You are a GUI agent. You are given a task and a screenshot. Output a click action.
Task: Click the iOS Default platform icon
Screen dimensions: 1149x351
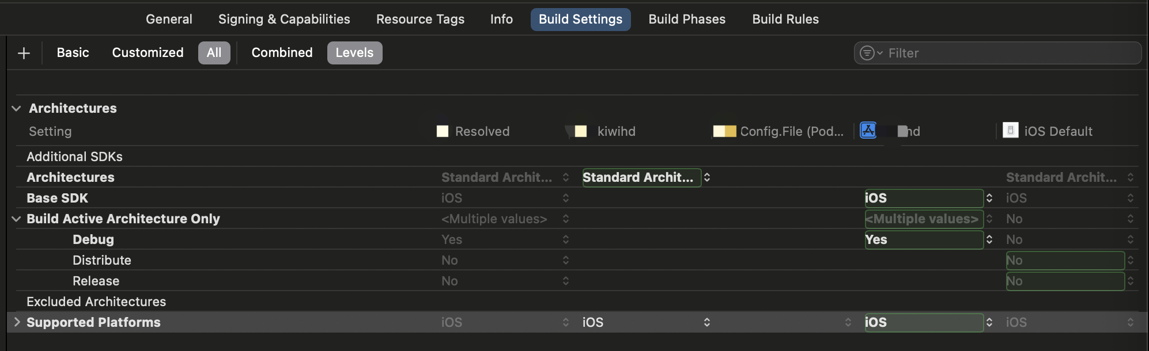point(1010,131)
